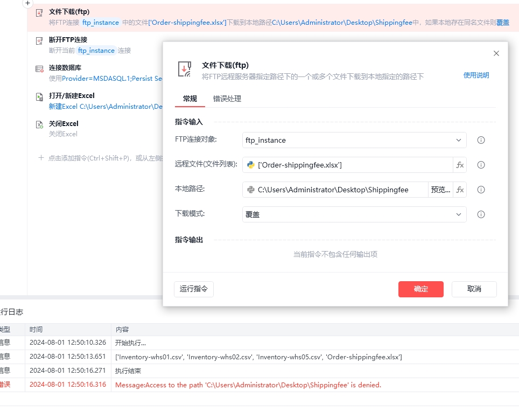
Task: Click the info icon beside 本地路径 field
Action: coord(481,190)
